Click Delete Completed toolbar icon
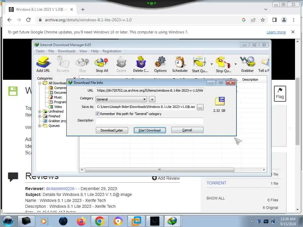The height and width of the screenshot is (227, 303). tap(141, 64)
